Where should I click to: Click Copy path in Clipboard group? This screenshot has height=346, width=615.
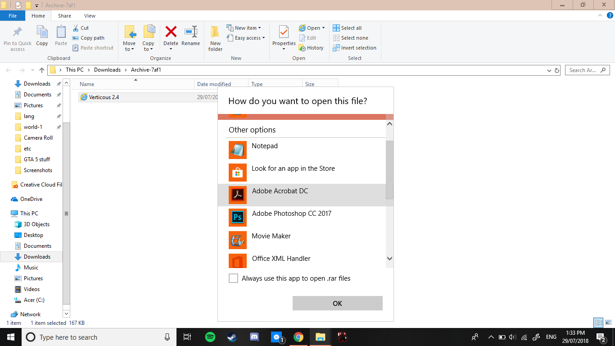pos(88,38)
